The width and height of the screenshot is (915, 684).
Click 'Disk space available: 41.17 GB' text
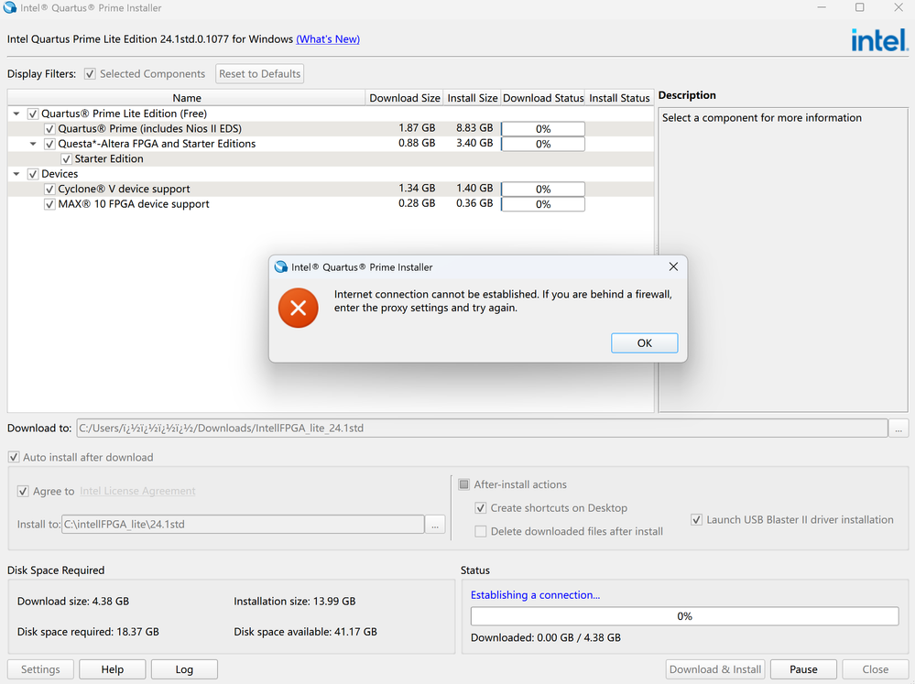point(305,632)
